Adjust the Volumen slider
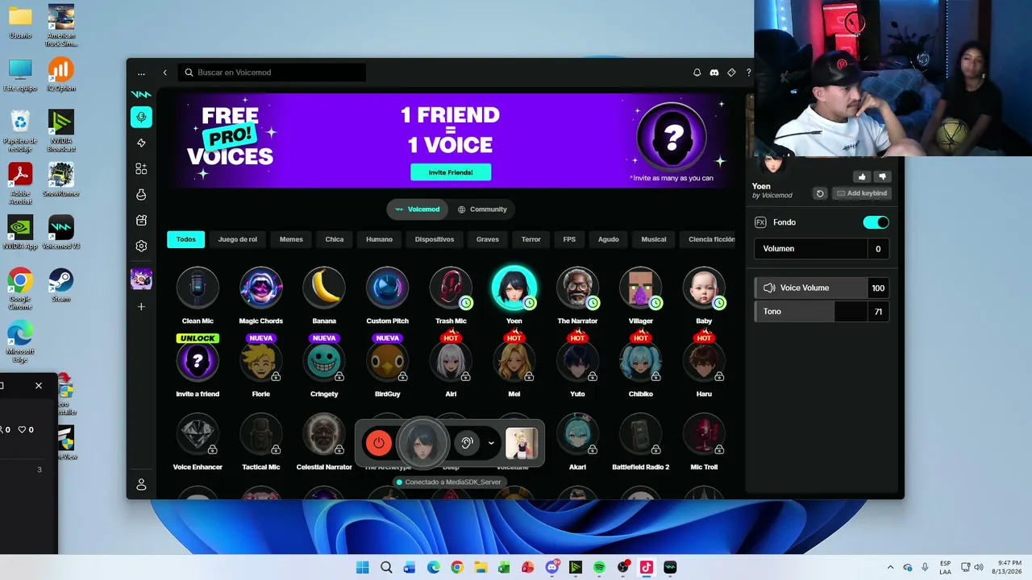Image resolution: width=1032 pixels, height=580 pixels. coord(822,249)
